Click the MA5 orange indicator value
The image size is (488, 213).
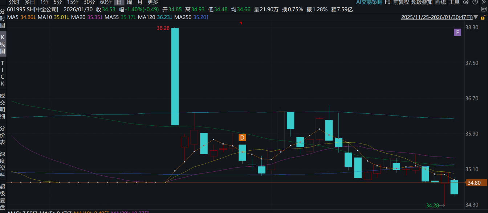click(27, 17)
